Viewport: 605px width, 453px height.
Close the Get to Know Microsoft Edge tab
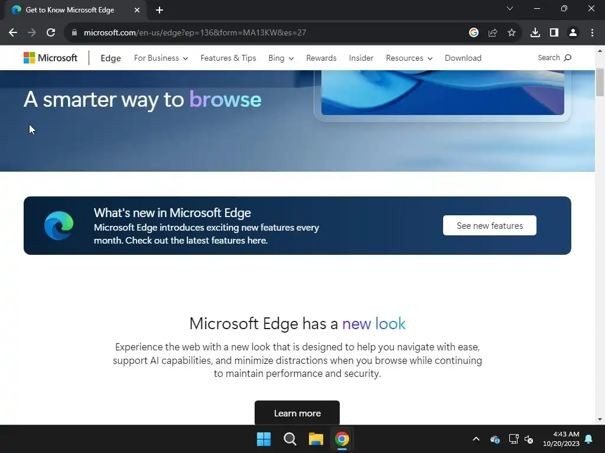pos(137,10)
